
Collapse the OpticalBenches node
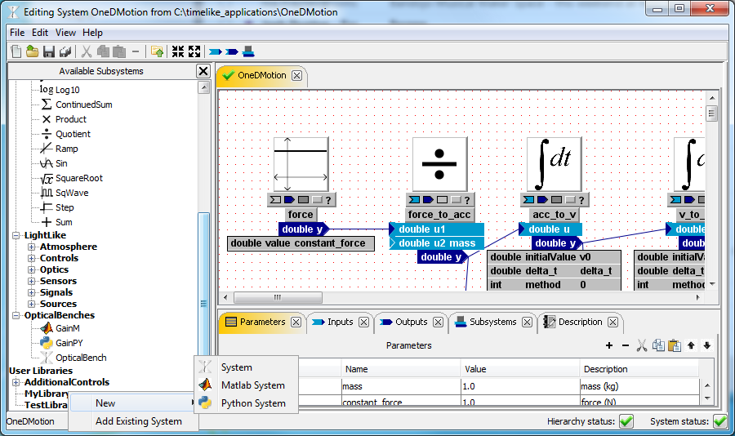click(x=16, y=315)
